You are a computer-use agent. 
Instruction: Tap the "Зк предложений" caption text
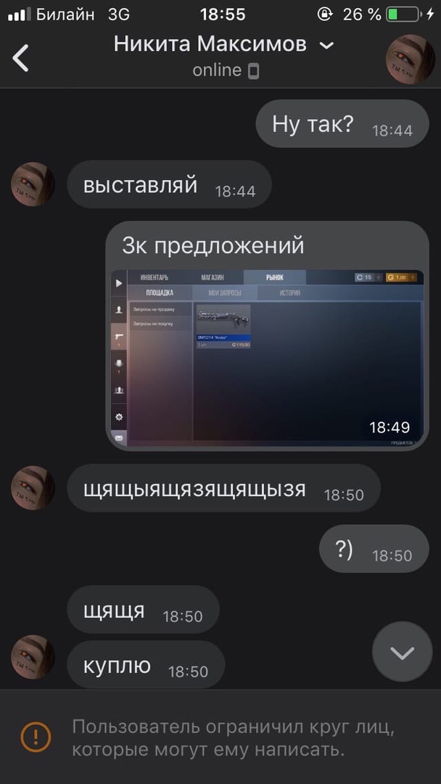click(213, 245)
